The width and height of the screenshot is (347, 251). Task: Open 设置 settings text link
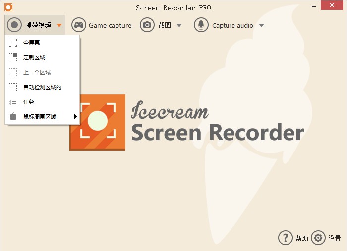[x=335, y=238]
